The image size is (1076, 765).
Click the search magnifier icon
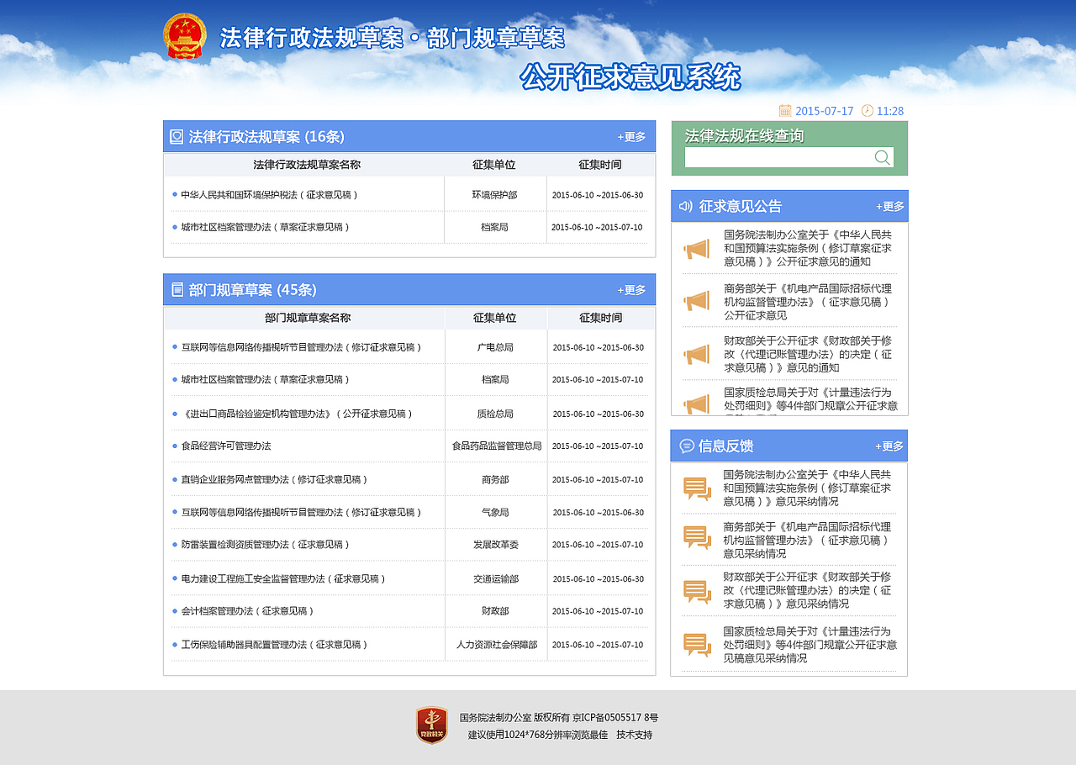click(x=882, y=157)
